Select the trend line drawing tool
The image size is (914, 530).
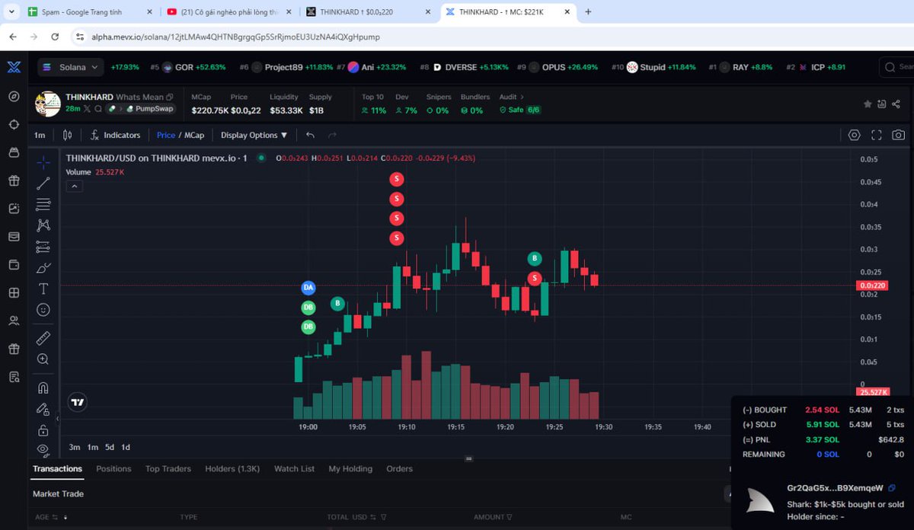[x=43, y=184]
